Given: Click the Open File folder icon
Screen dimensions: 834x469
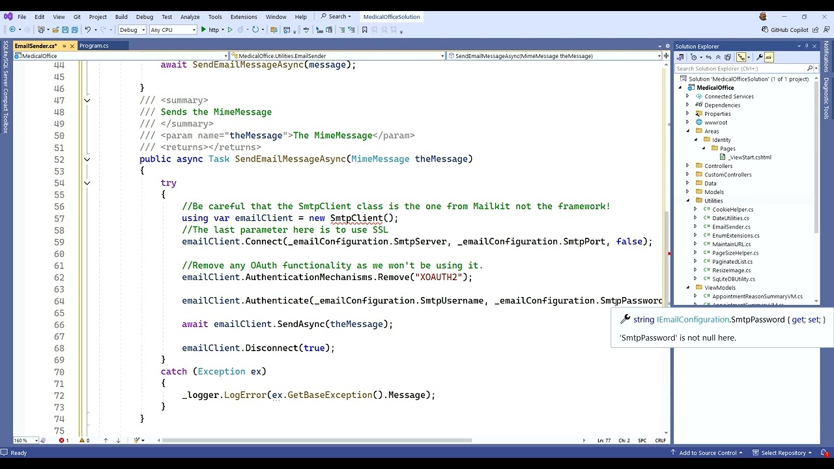Looking at the screenshot, I should pos(55,29).
